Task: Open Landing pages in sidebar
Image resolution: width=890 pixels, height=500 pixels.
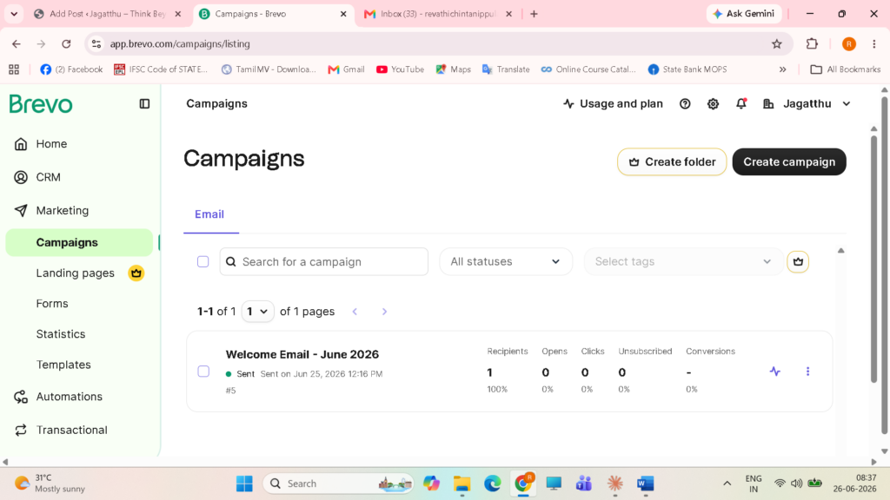Action: point(75,273)
